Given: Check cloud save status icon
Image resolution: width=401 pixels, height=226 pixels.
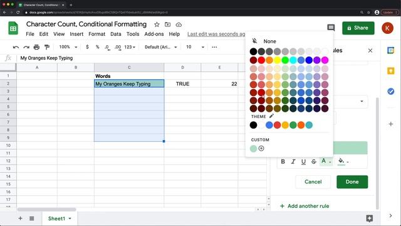Looking at the screenshot, I should 179,24.
